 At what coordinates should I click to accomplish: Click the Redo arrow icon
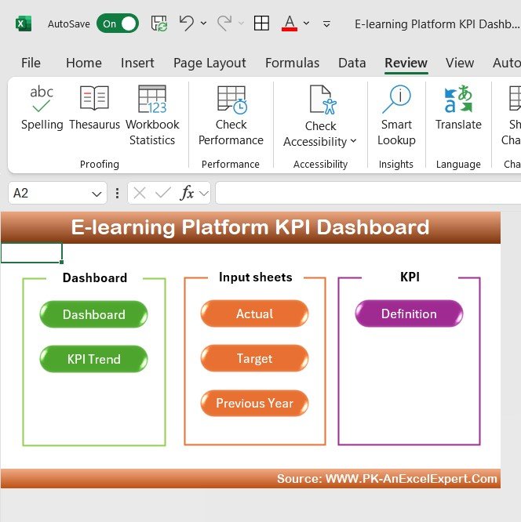coord(224,24)
